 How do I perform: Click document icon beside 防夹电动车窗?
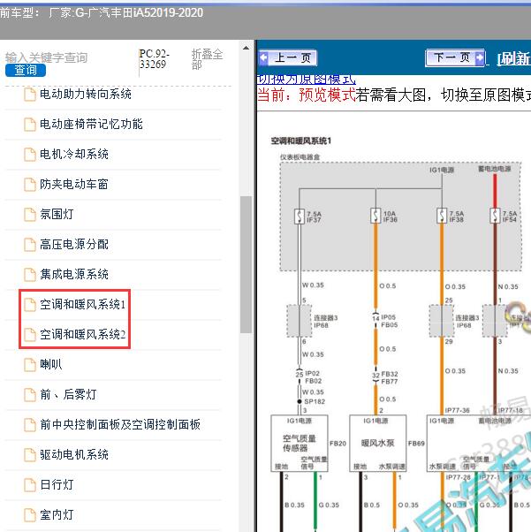(30, 185)
